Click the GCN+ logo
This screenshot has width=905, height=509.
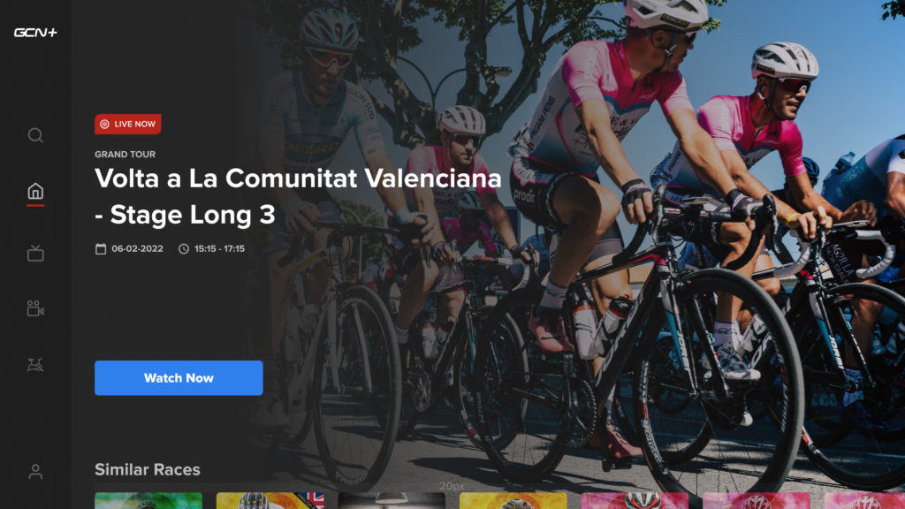tap(35, 33)
